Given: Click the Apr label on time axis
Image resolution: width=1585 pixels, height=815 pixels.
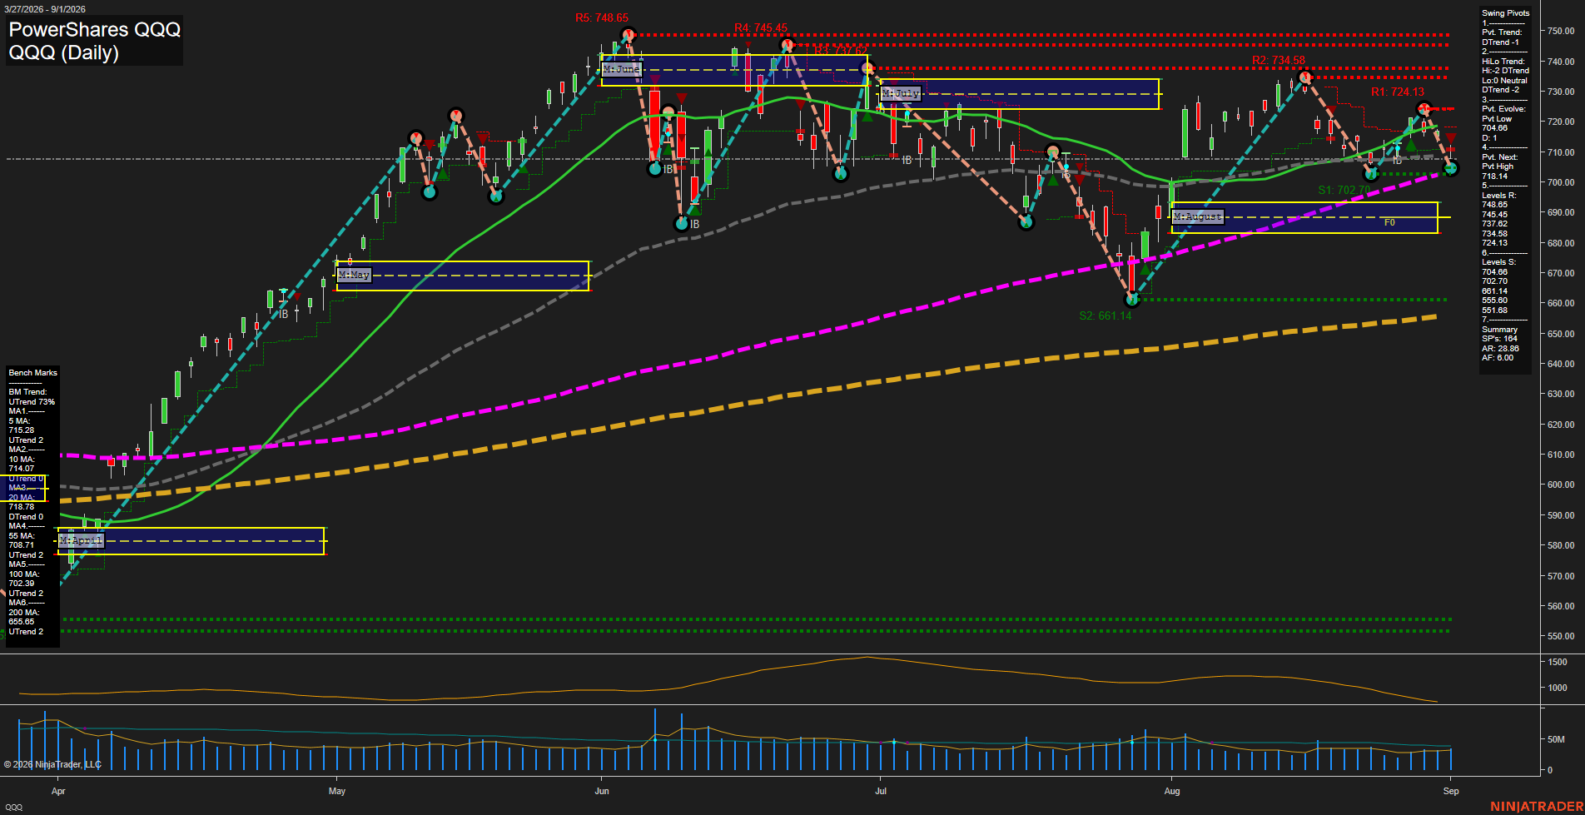Looking at the screenshot, I should pyautogui.click(x=58, y=791).
